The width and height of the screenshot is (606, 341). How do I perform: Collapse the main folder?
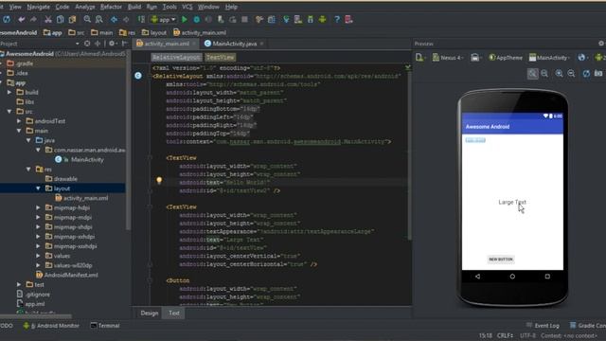tap(19, 131)
